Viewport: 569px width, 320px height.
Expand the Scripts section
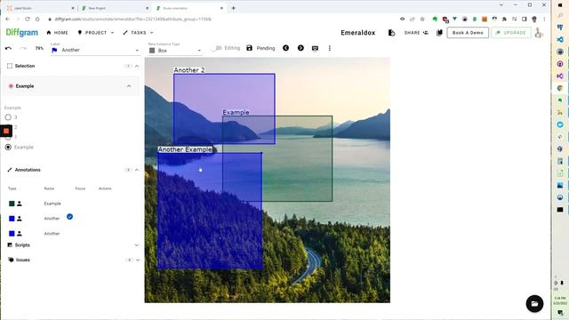tap(137, 245)
